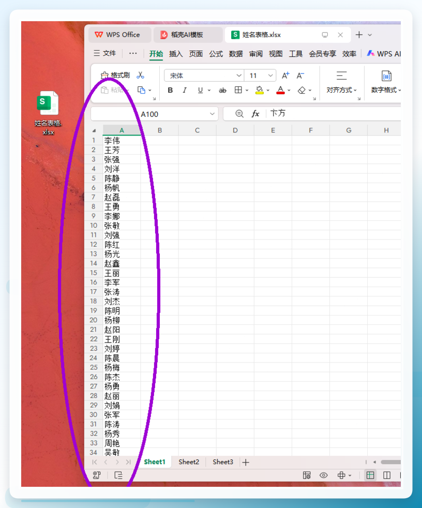
Task: Open the font name 宋体 dropdown
Action: (239, 76)
